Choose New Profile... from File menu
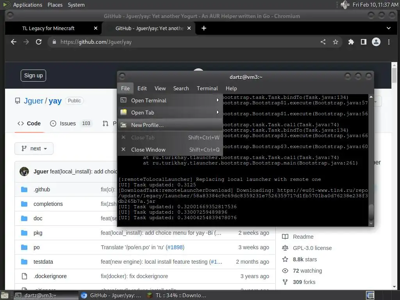 pyautogui.click(x=170, y=125)
